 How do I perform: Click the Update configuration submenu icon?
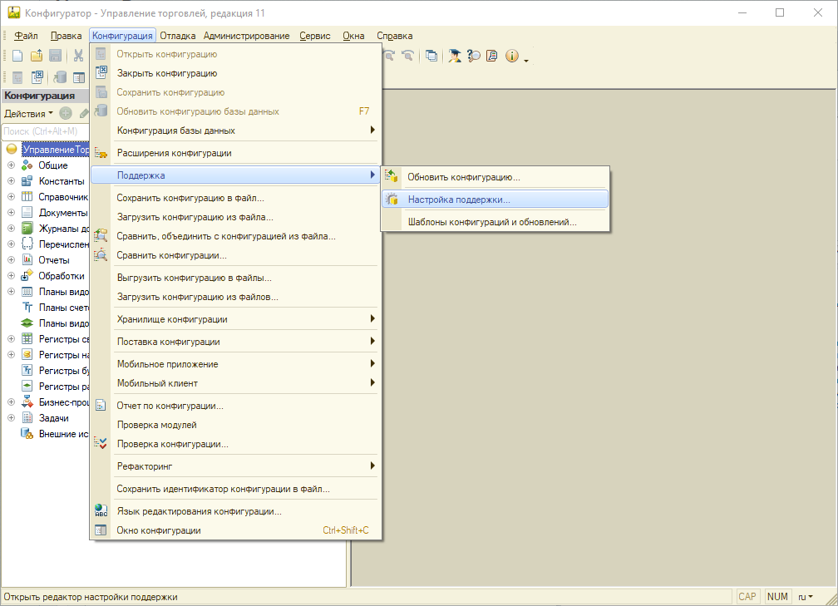point(392,177)
